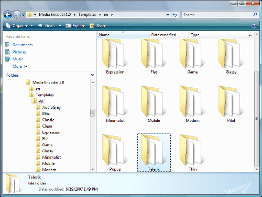Select Expression in the folder tree
The image size is (262, 197).
51,132
